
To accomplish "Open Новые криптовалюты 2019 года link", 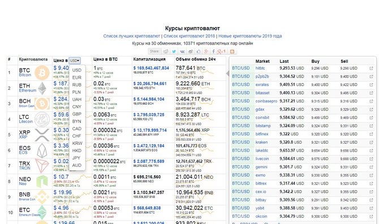I will 250,36.
